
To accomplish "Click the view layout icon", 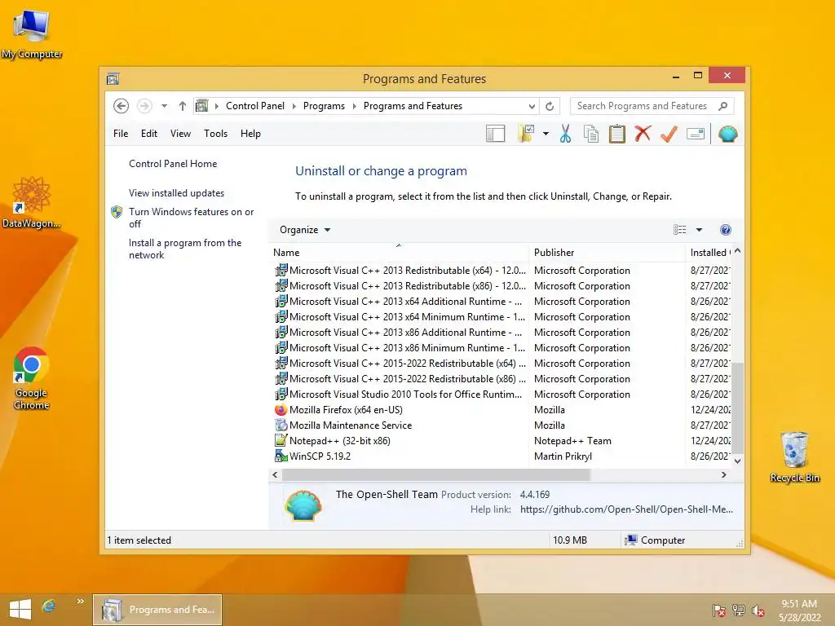I will (x=679, y=230).
